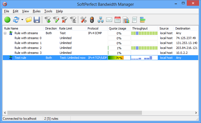The width and height of the screenshot is (201, 123).
Task: Open the Edit menu
Action: 16,11
